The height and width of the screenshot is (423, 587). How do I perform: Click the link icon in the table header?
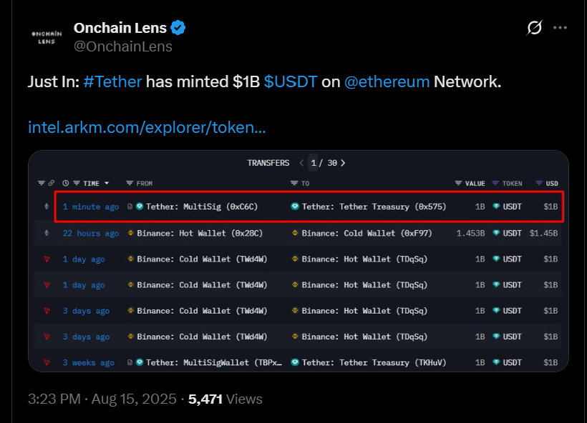[52, 183]
